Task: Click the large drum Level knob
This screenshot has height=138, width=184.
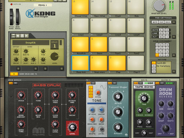Action: pyautogui.click(x=55, y=57)
